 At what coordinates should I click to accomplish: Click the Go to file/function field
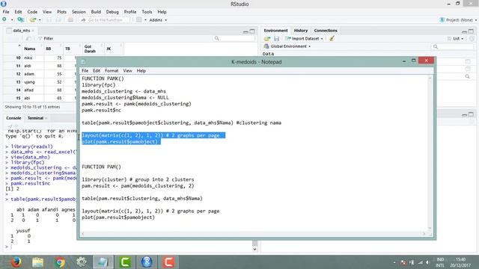pos(106,20)
